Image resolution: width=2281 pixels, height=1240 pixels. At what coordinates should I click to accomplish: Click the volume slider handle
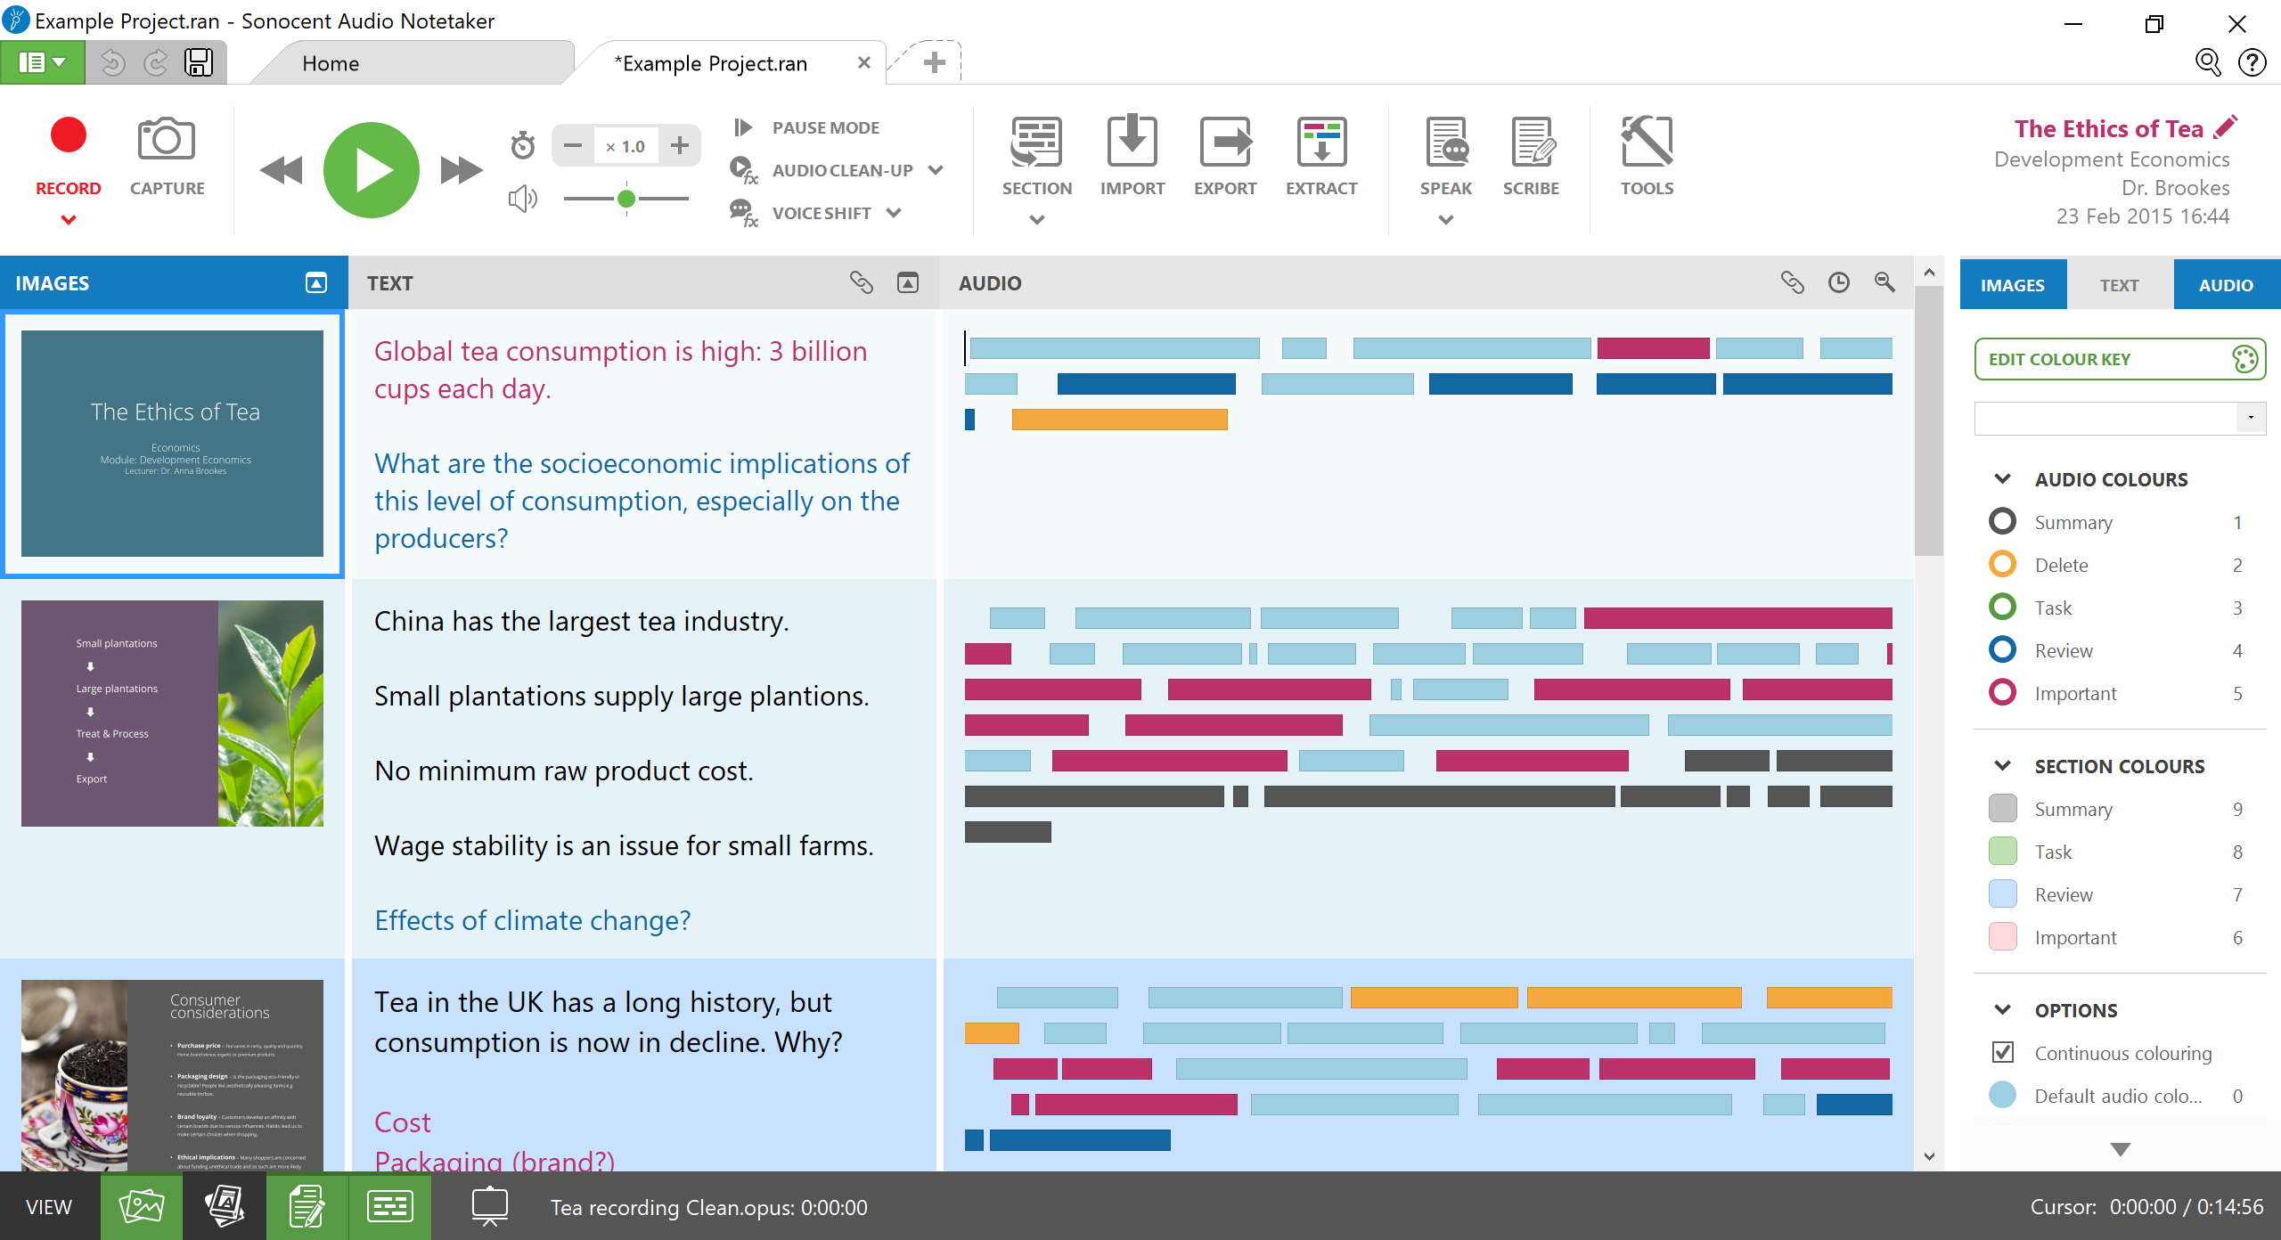tap(626, 199)
